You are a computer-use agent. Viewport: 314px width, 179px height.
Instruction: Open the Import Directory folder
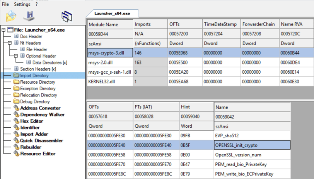tap(34, 76)
